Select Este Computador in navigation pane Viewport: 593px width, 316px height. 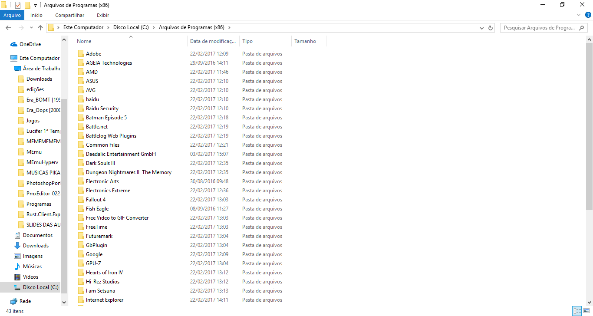click(39, 58)
